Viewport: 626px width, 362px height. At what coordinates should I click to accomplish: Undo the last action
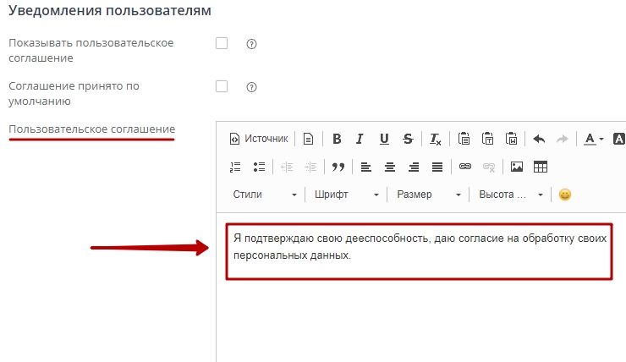[x=539, y=139]
